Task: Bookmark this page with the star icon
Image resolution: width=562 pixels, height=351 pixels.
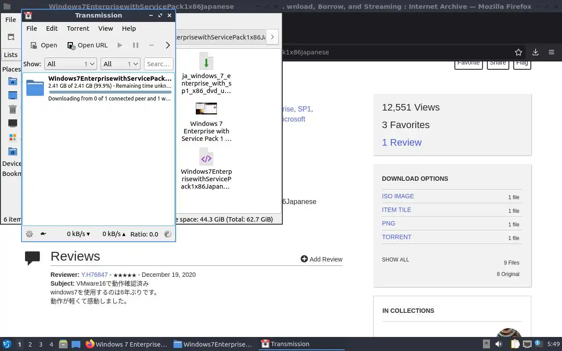Action: coord(519,52)
